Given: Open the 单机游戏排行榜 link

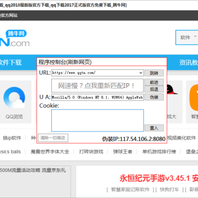Looking at the screenshot, I should pos(159,152).
